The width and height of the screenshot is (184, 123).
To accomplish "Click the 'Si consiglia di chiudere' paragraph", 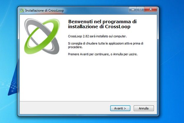I will (x=106, y=45).
